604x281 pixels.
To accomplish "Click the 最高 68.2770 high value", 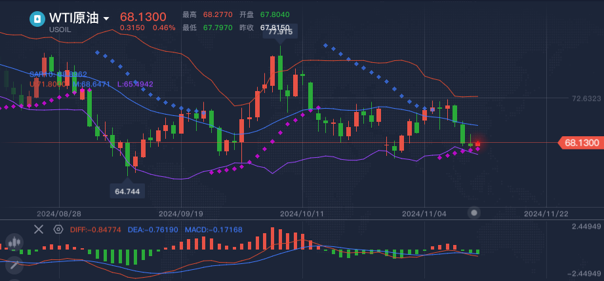I will [x=207, y=14].
